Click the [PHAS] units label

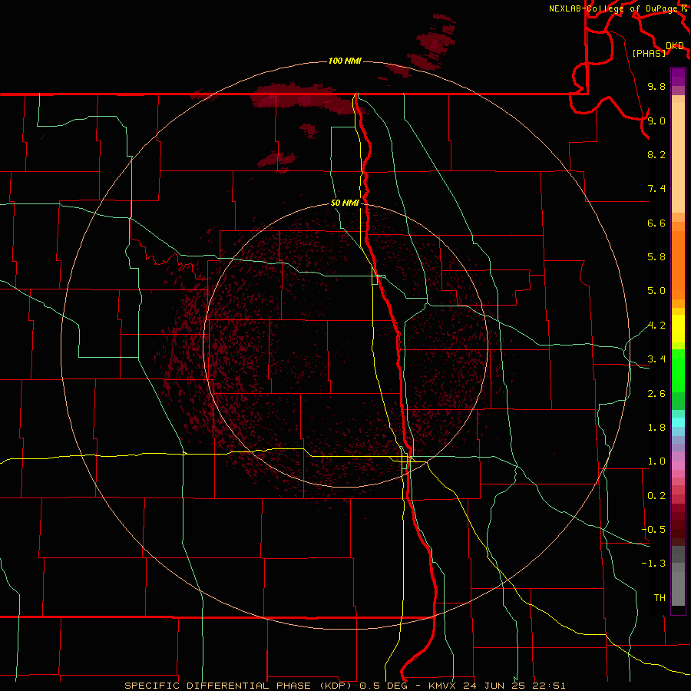coord(649,54)
